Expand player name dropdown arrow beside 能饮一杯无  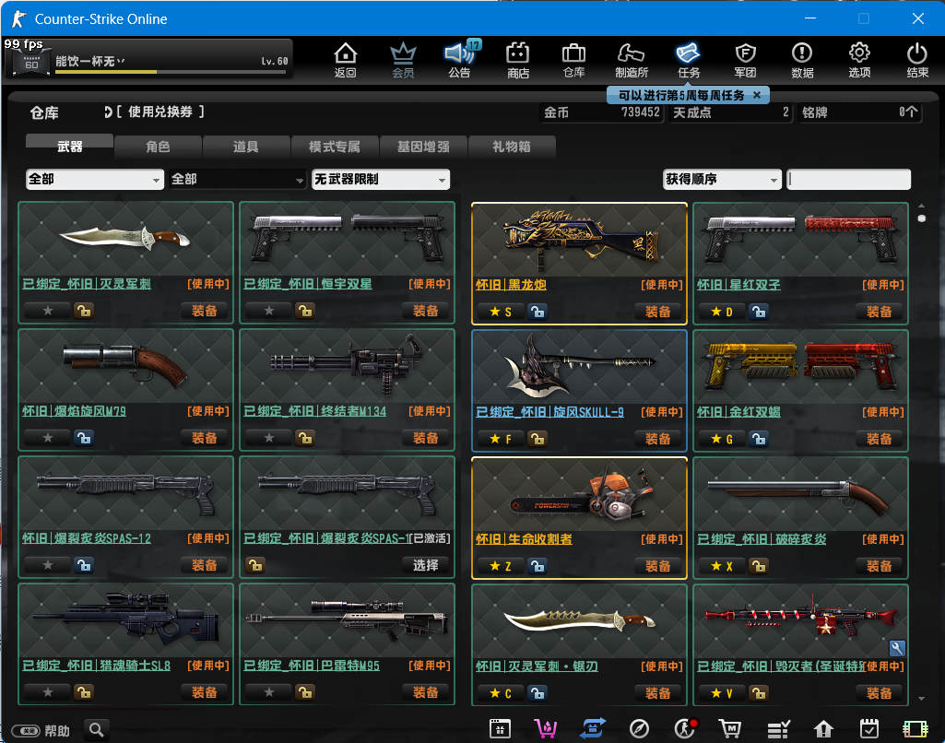pyautogui.click(x=121, y=61)
